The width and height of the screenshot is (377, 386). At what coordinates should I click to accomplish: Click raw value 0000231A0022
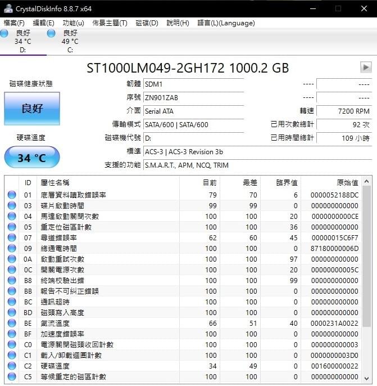334,323
